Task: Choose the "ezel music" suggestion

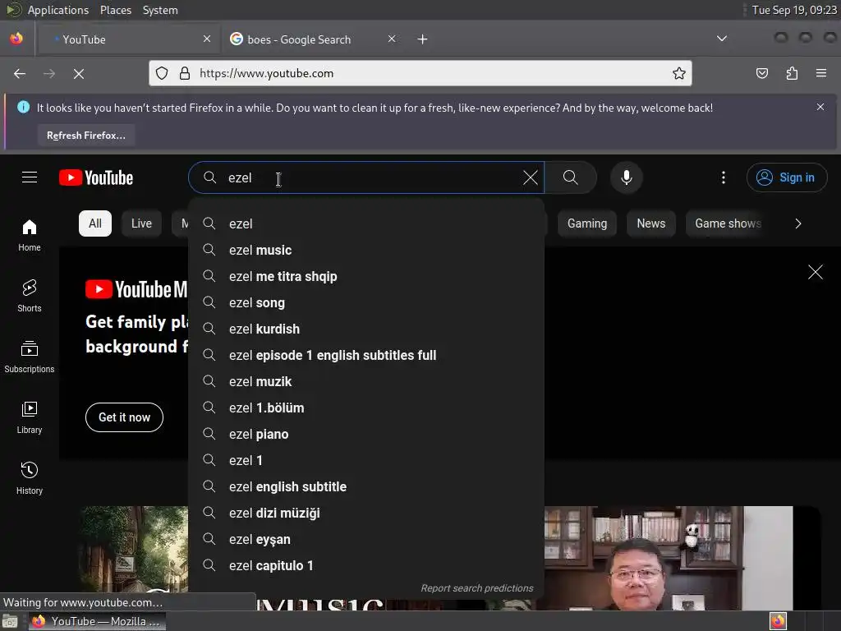Action: pyautogui.click(x=366, y=250)
